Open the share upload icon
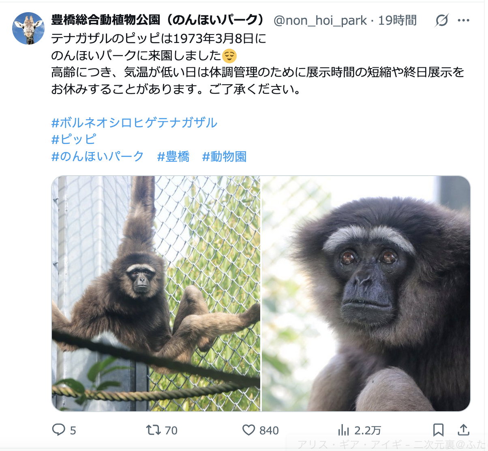The width and height of the screenshot is (488, 451). (x=464, y=430)
